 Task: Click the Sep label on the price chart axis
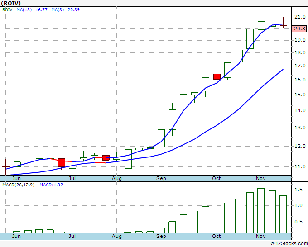(162, 178)
